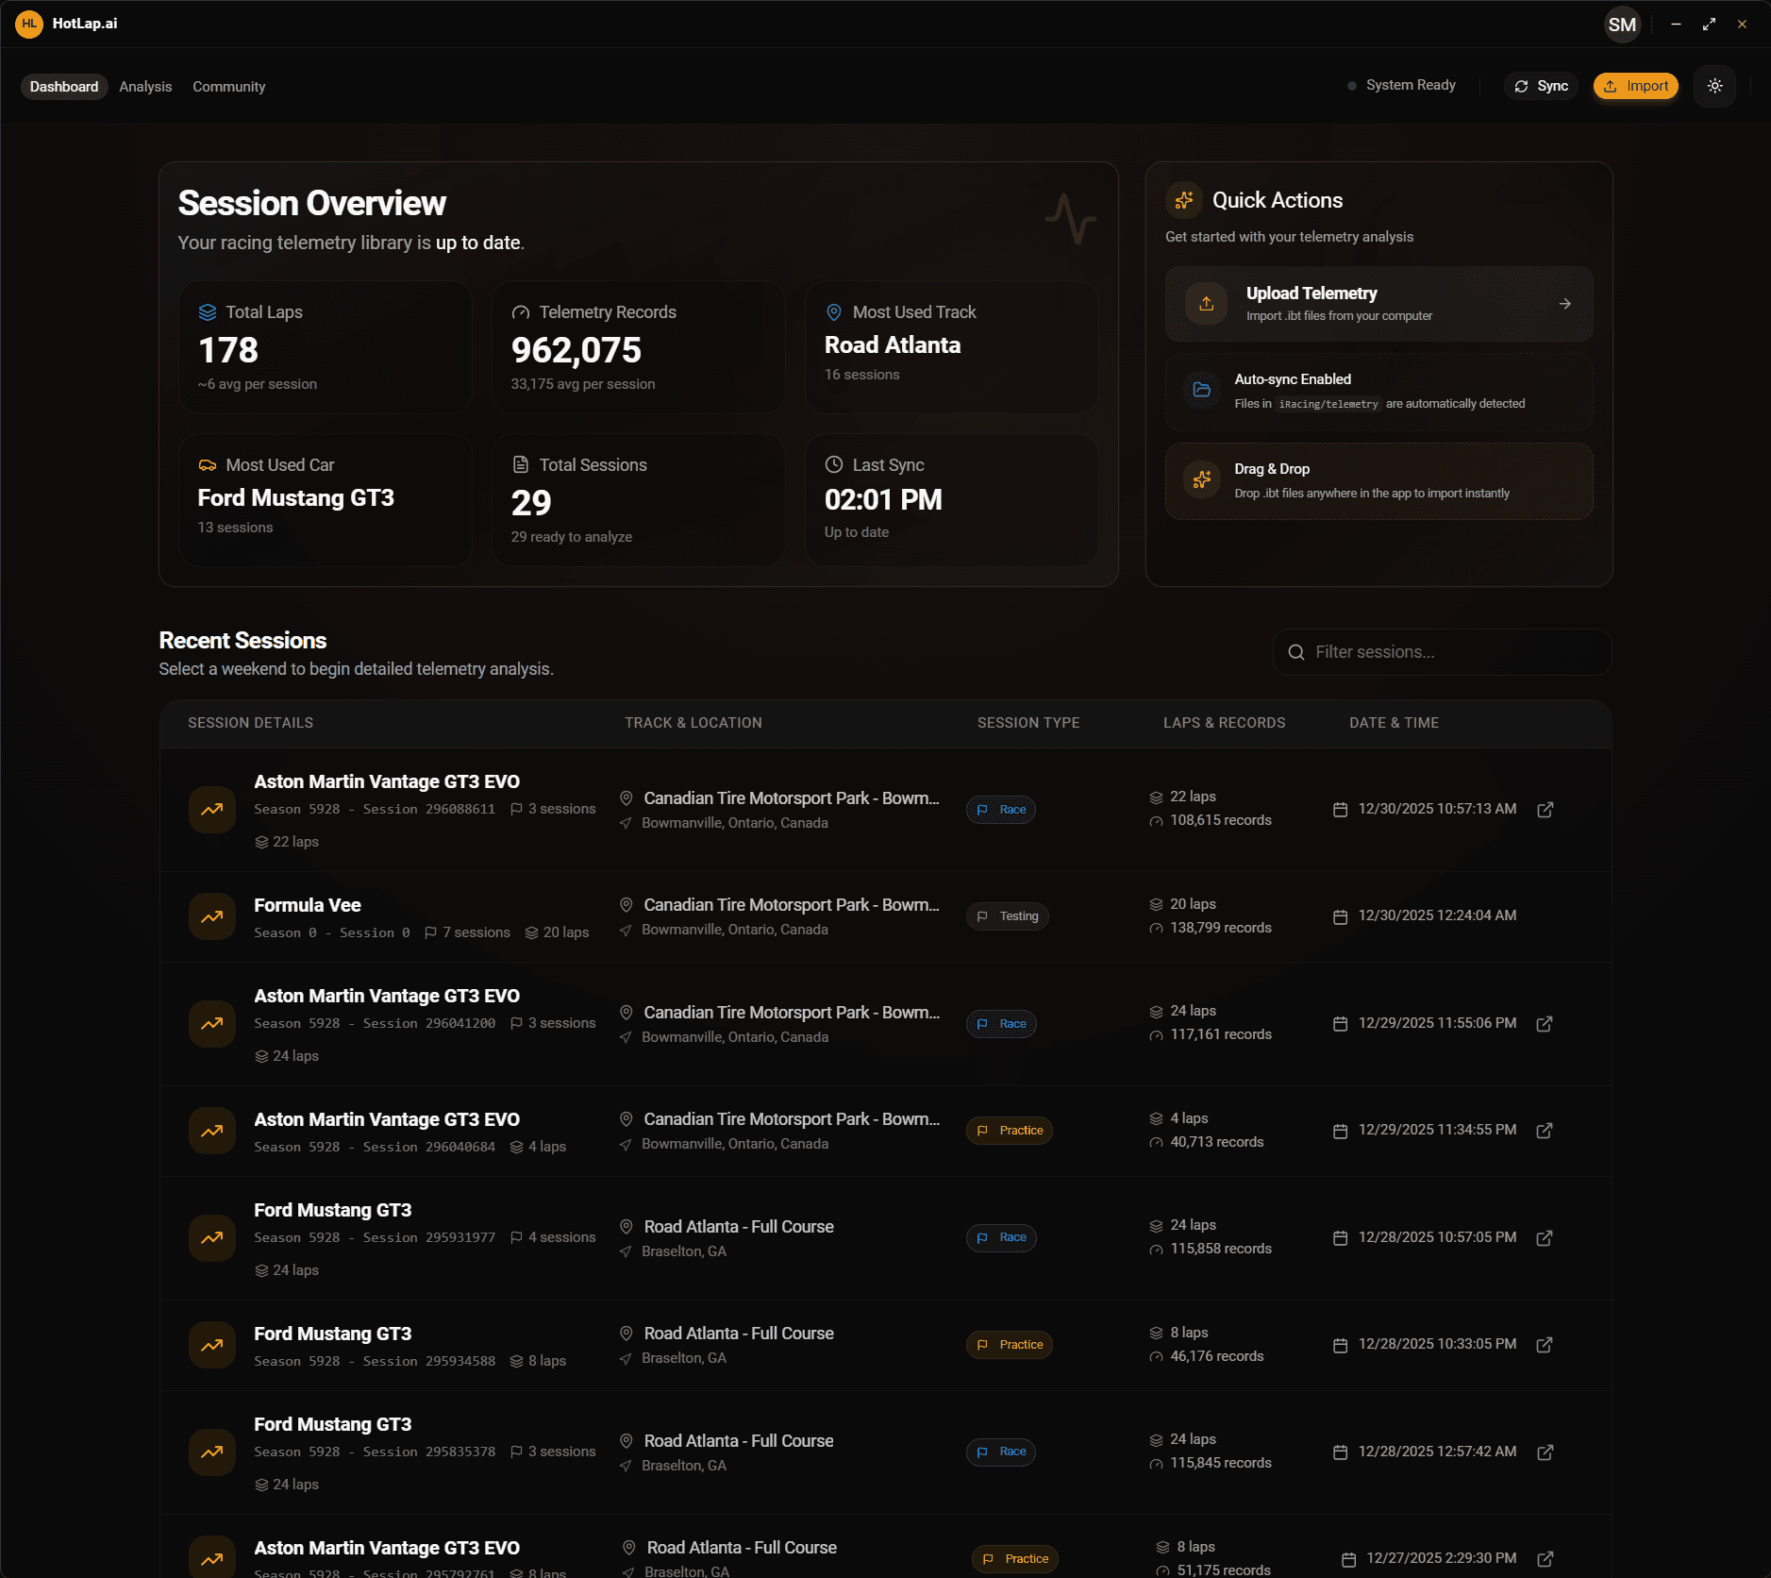Screen dimensions: 1771x1578
Task: Click the telemetry chart icon on the Formula Vee row
Action: (211, 915)
